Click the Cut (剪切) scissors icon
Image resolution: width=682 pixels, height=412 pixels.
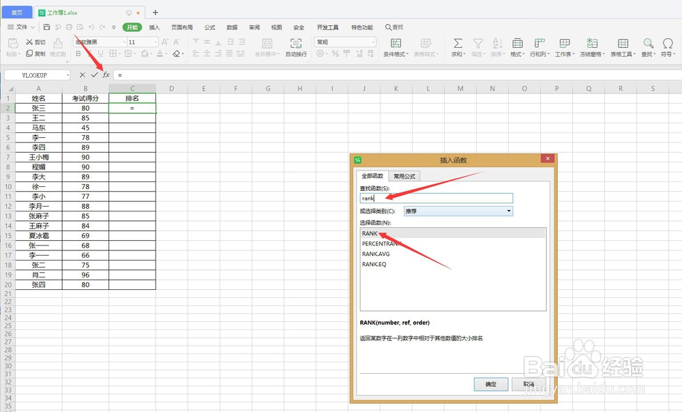(x=29, y=42)
